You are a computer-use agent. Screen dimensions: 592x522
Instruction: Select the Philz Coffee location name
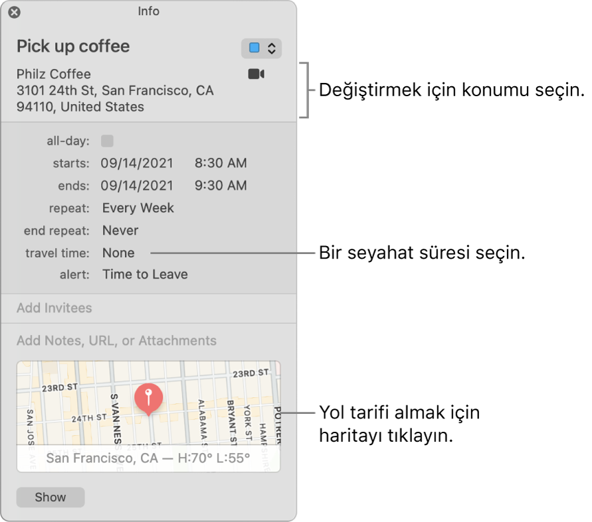pyautogui.click(x=54, y=74)
